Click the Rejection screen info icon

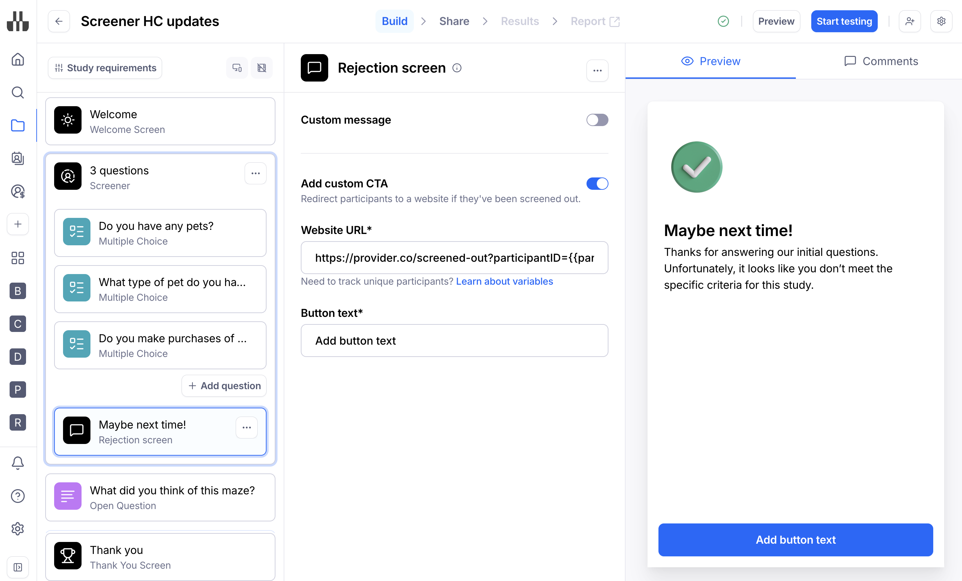point(457,68)
